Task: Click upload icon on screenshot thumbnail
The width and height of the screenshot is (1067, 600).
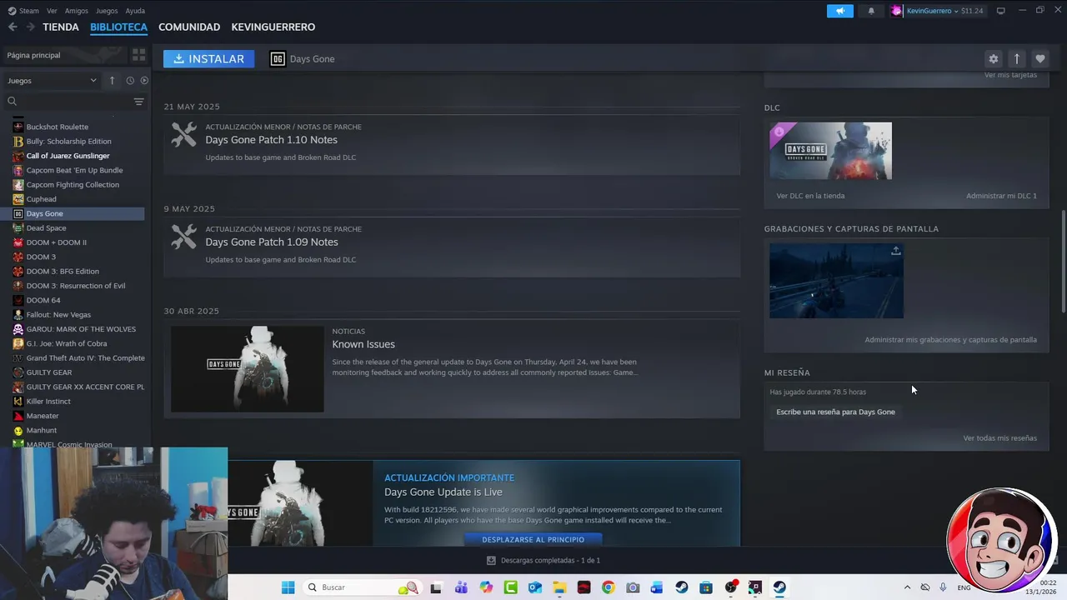Action: (x=895, y=251)
